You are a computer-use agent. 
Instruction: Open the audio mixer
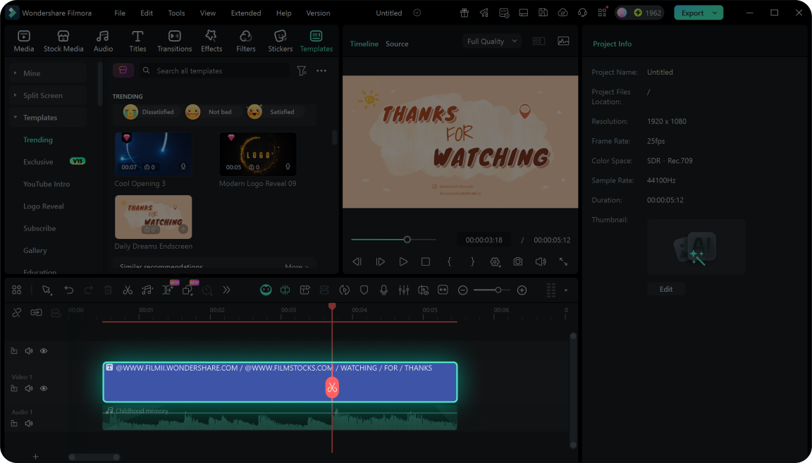coord(404,290)
